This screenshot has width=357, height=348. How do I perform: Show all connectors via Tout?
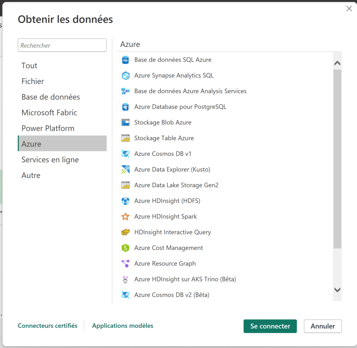(x=29, y=65)
